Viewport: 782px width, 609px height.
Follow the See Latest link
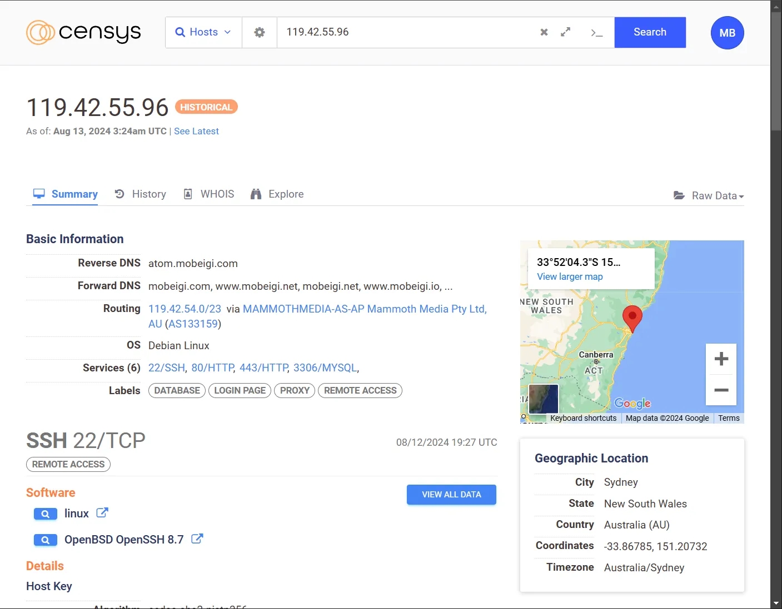point(196,132)
